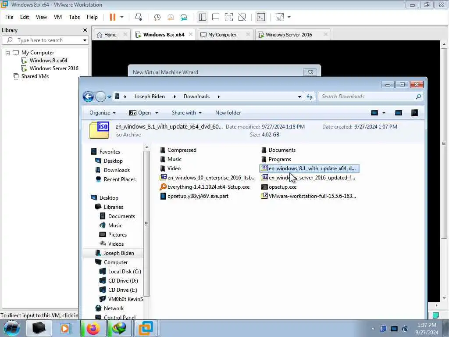Click Joseph Biden in the address bar
Image resolution: width=449 pixels, height=337 pixels.
click(x=150, y=97)
